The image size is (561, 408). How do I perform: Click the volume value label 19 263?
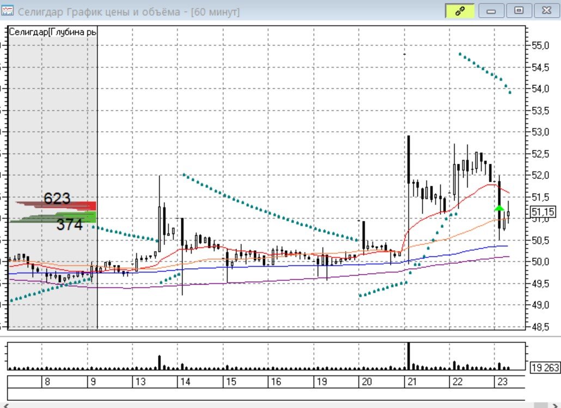[545, 367]
